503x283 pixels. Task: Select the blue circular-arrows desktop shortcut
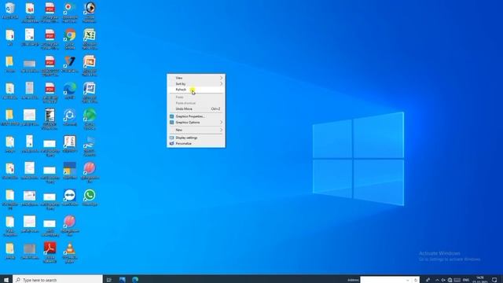[x=70, y=117]
